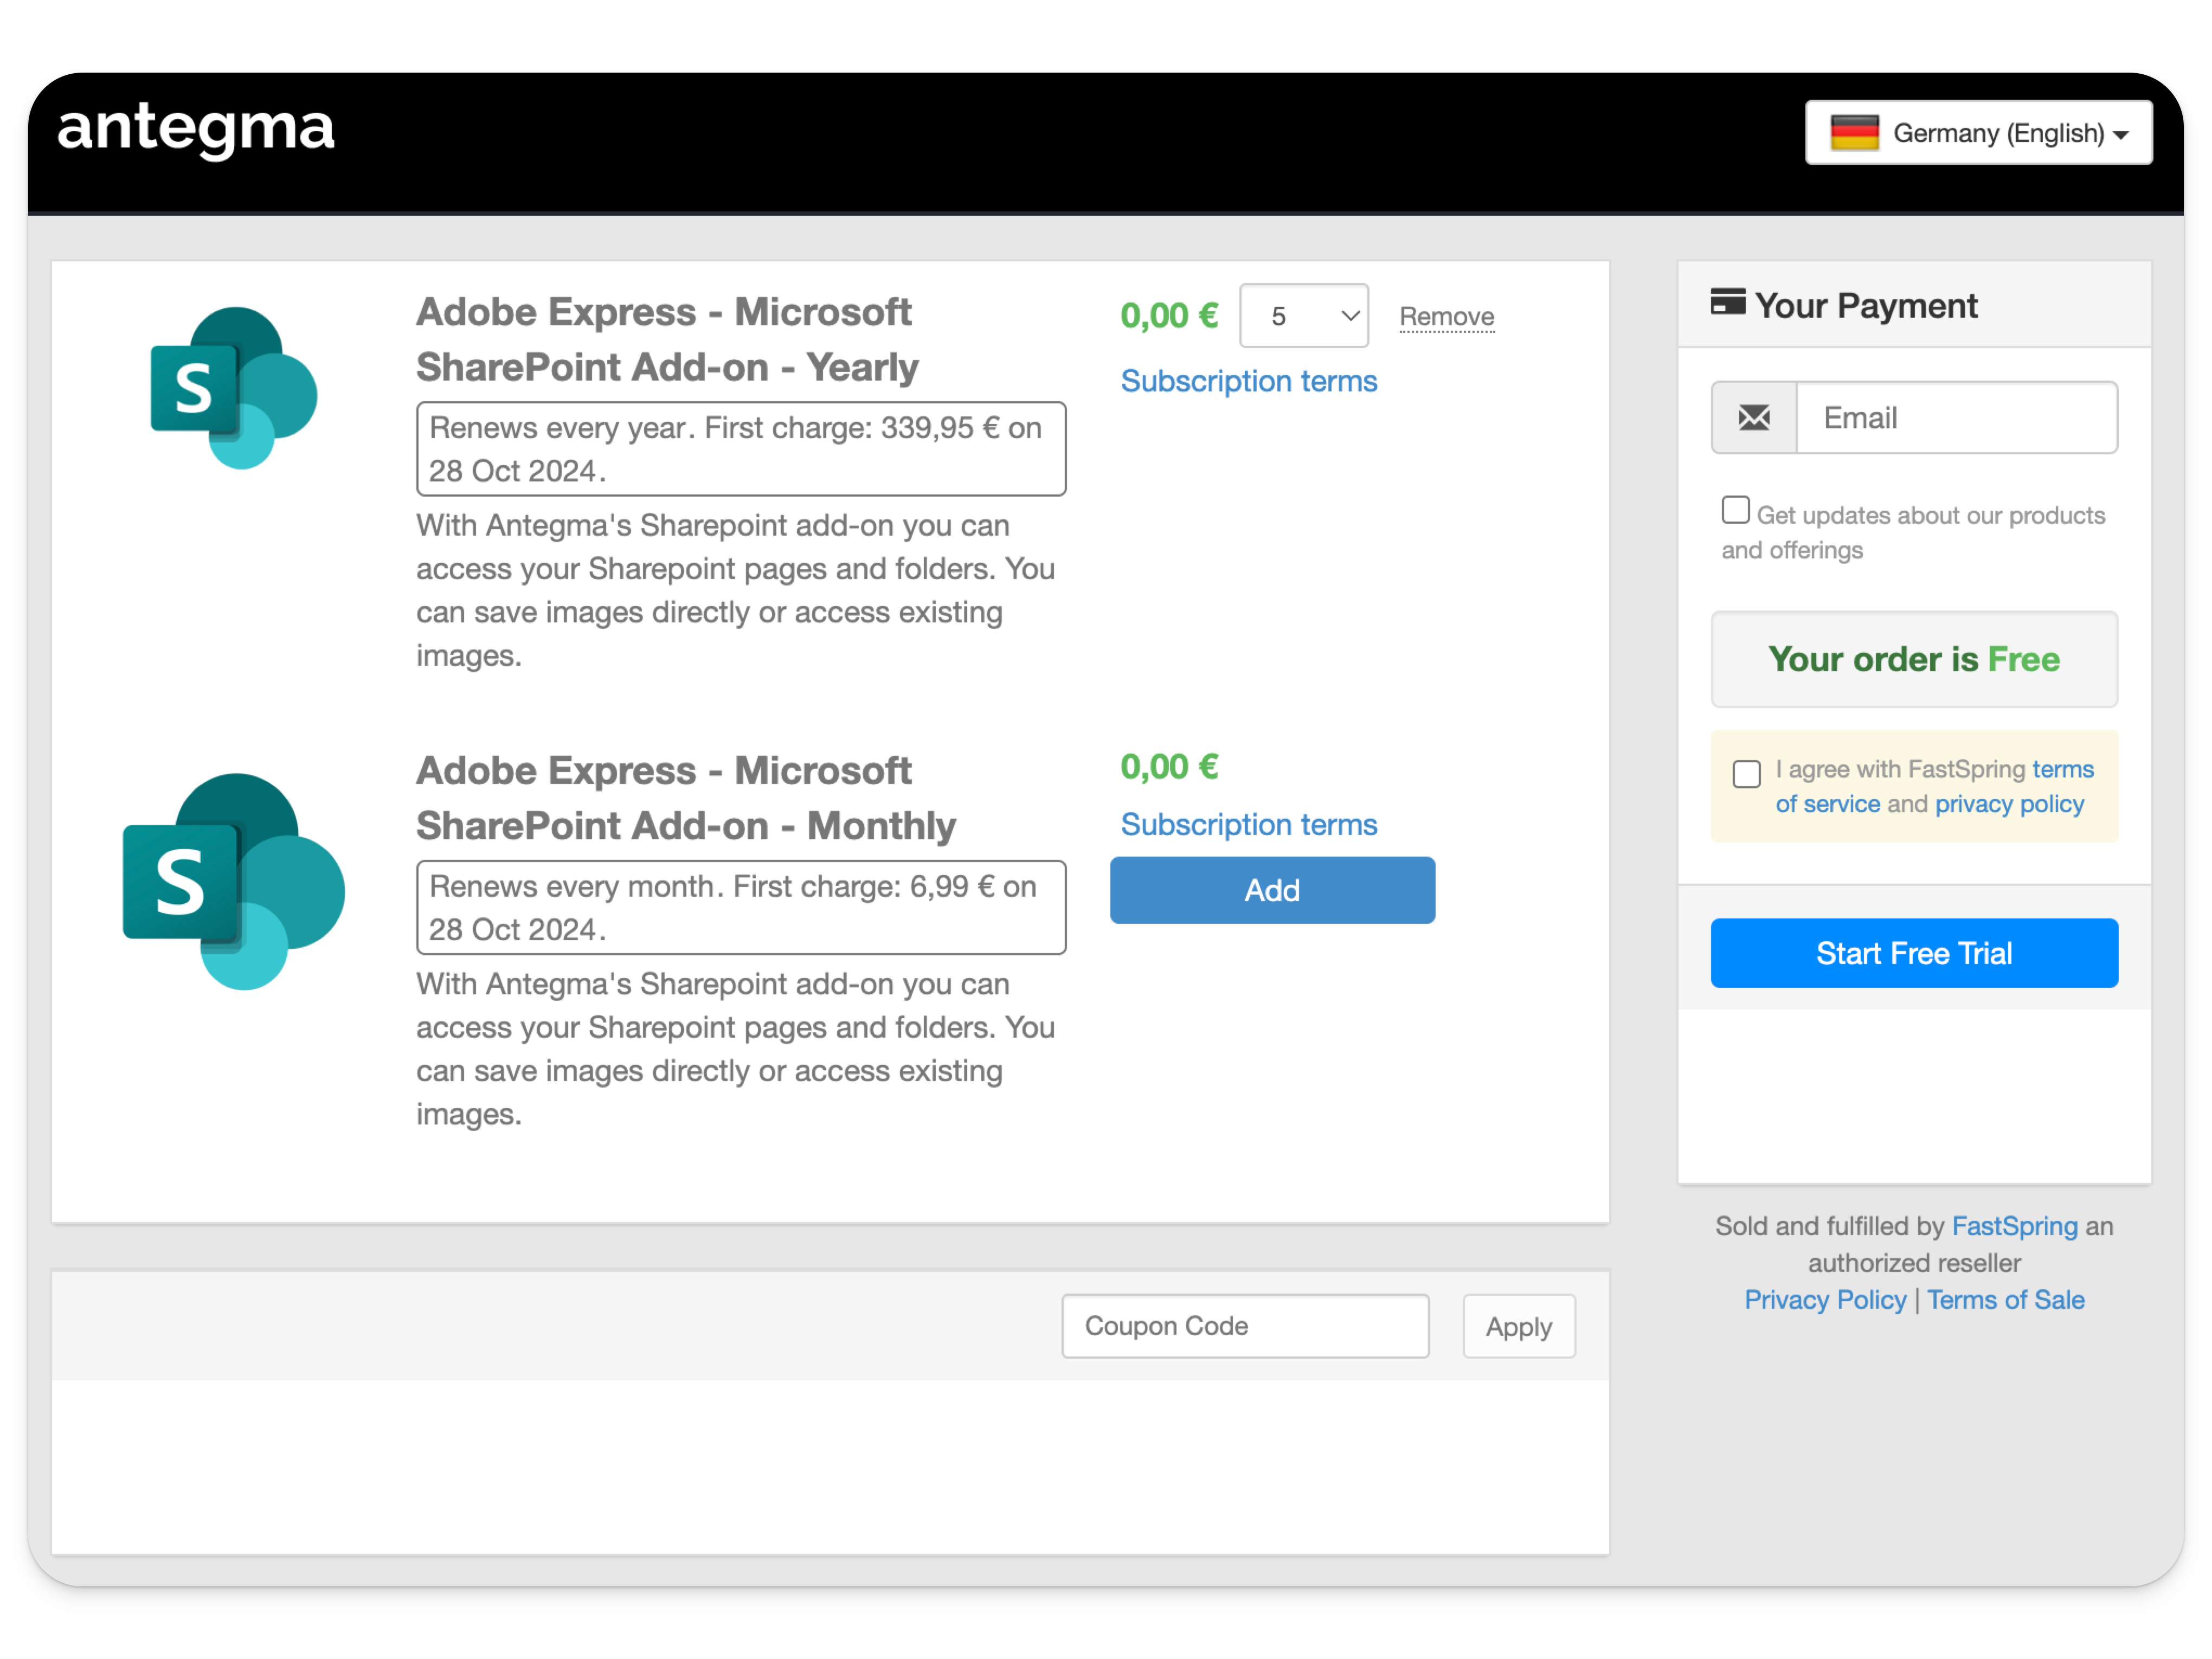Open the quantity dropdown showing 5
This screenshot has height=1659, width=2212.
(x=1303, y=316)
